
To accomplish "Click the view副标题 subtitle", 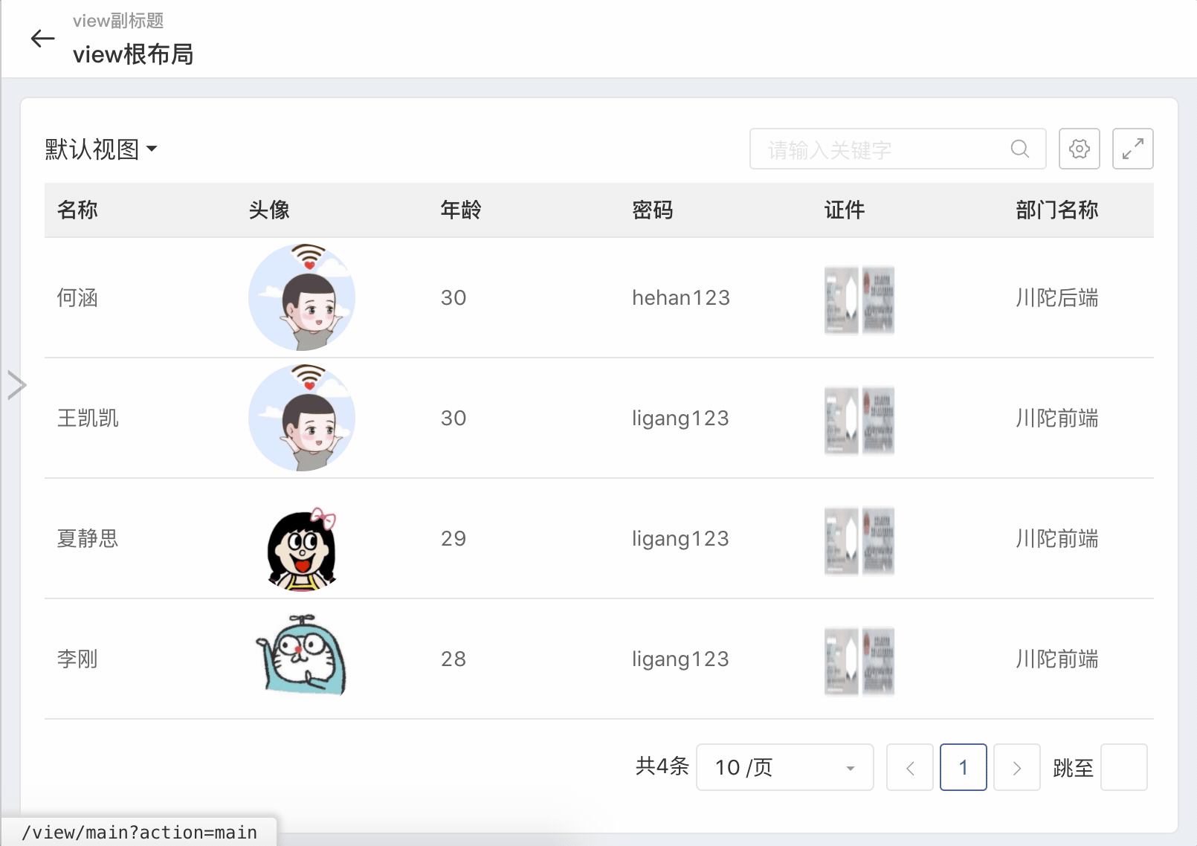I will point(118,21).
